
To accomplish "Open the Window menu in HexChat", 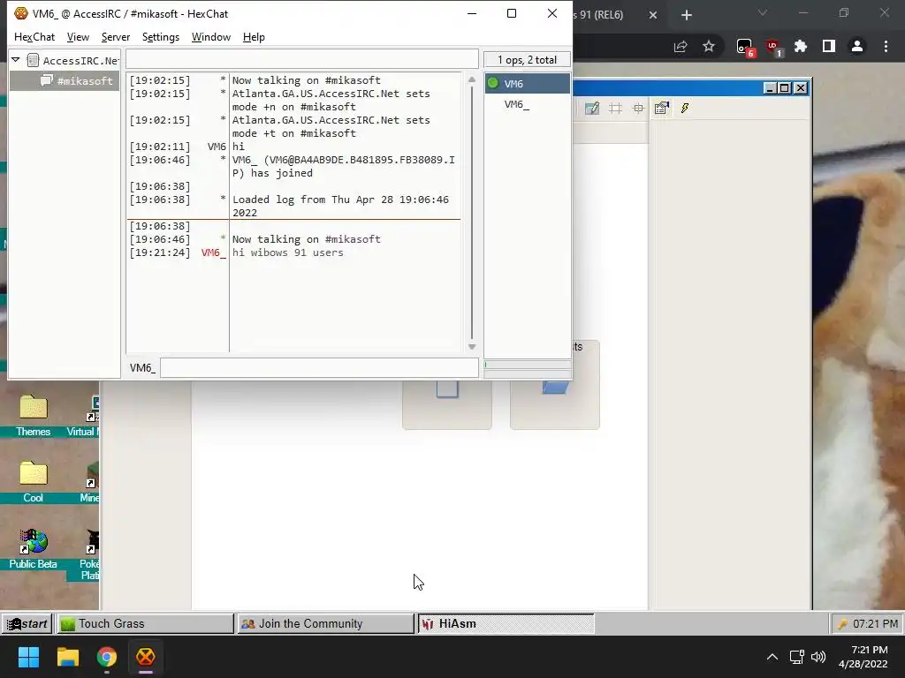I will 210,37.
